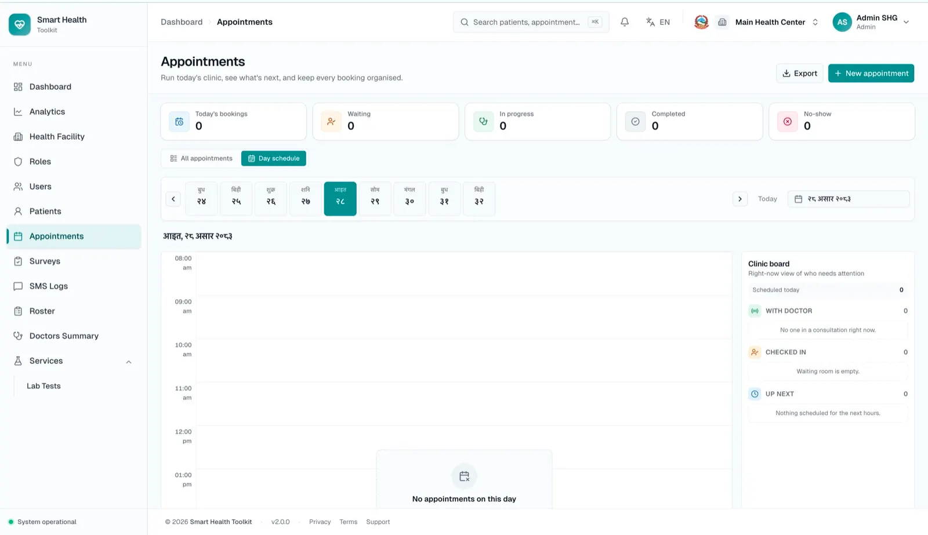The image size is (928, 535).
Task: Open the Admin SHG account menu chevron
Action: click(906, 22)
